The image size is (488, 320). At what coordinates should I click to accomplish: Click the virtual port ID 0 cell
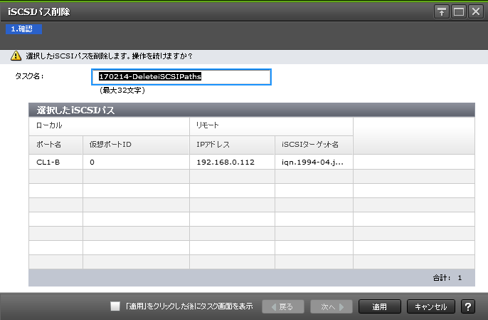pos(136,162)
